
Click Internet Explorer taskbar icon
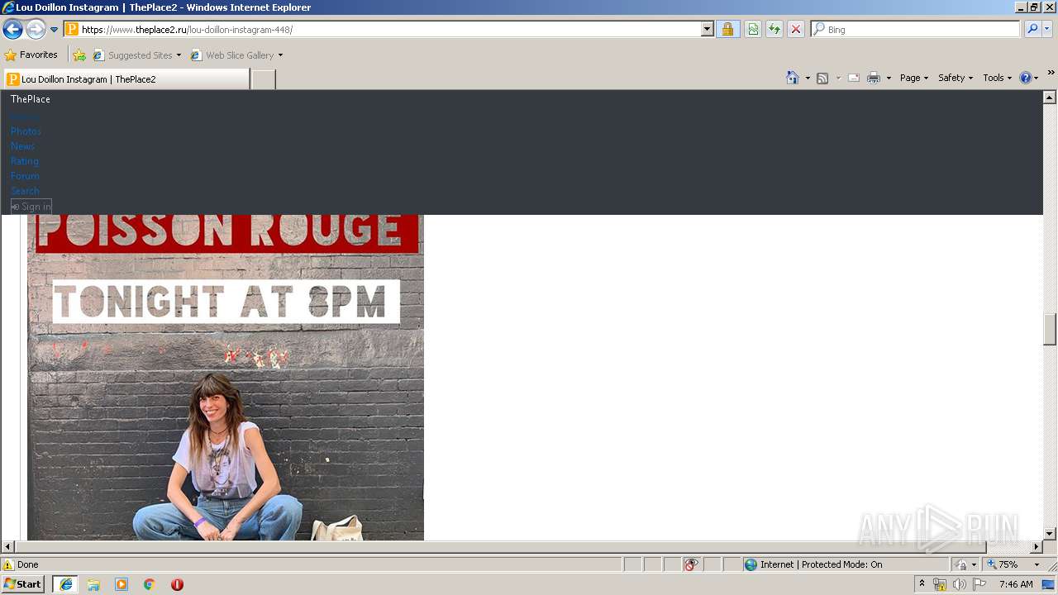(x=65, y=584)
